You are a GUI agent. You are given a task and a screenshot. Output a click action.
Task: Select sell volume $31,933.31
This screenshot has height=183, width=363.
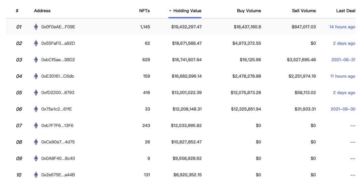coord(305,109)
